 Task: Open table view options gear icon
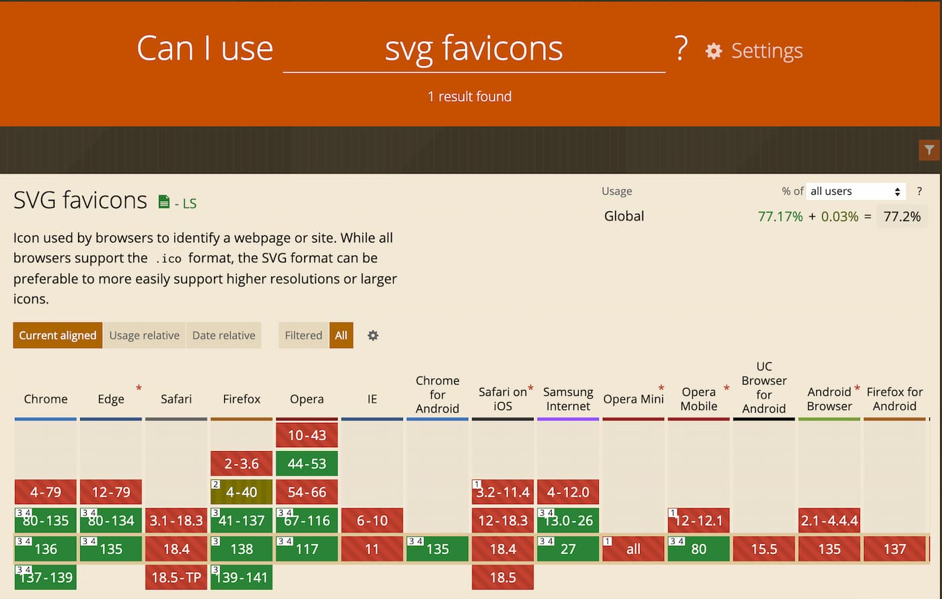click(373, 335)
